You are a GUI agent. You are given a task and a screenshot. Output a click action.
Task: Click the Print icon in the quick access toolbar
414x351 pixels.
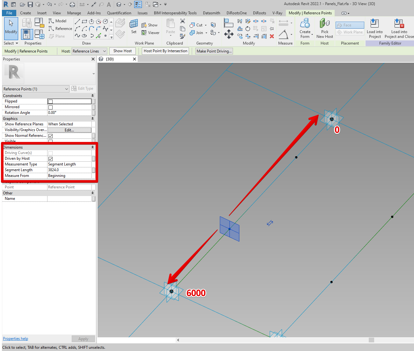72,4
